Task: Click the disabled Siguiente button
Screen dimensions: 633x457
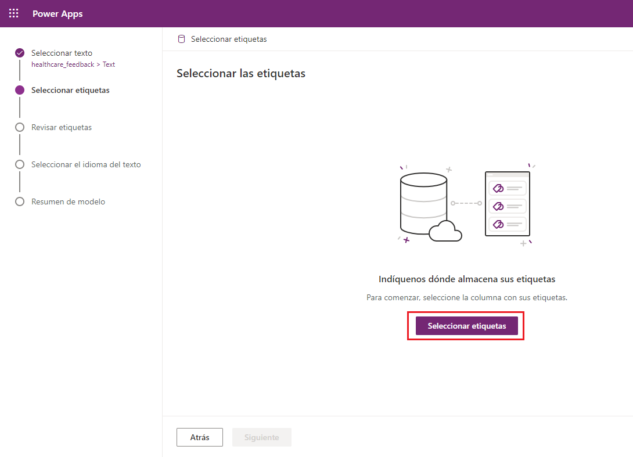Action: tap(261, 437)
